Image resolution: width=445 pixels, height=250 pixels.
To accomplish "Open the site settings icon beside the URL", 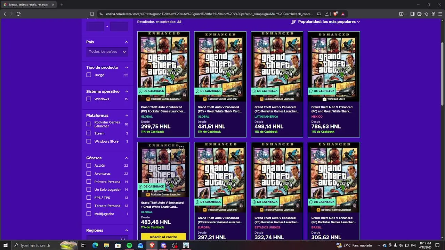I will [x=101, y=14].
